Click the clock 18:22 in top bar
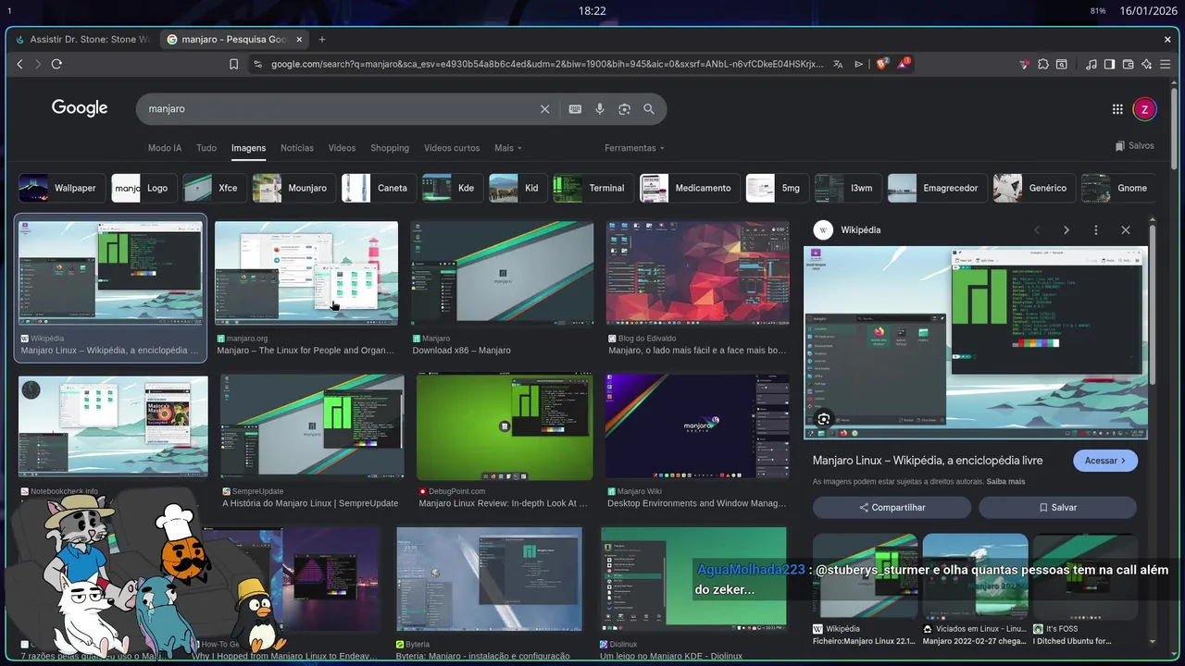The width and height of the screenshot is (1185, 666). pyautogui.click(x=592, y=11)
